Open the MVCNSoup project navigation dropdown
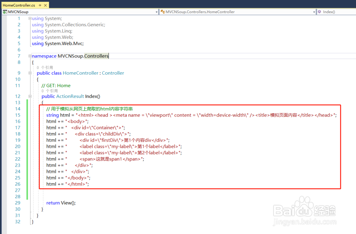 157,12
